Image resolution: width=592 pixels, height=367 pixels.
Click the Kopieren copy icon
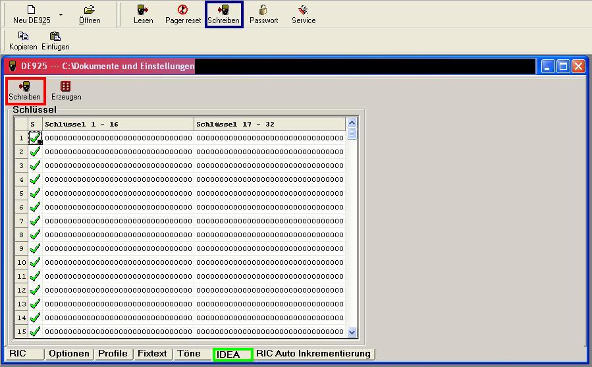23,36
